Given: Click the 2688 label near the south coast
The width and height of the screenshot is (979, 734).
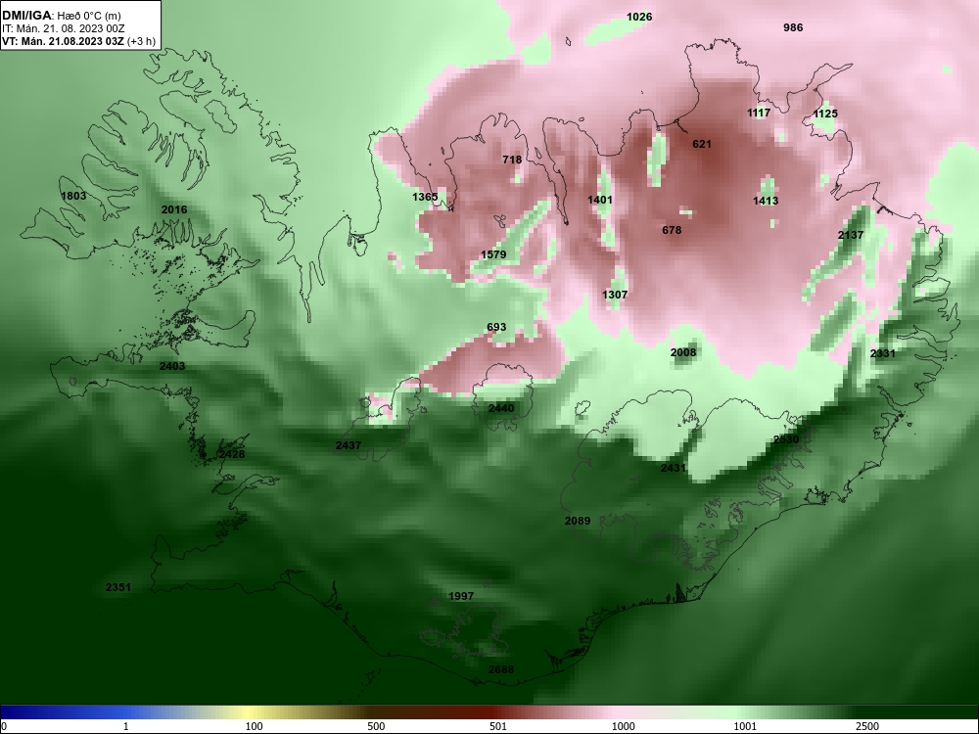Looking at the screenshot, I should coord(501,669).
